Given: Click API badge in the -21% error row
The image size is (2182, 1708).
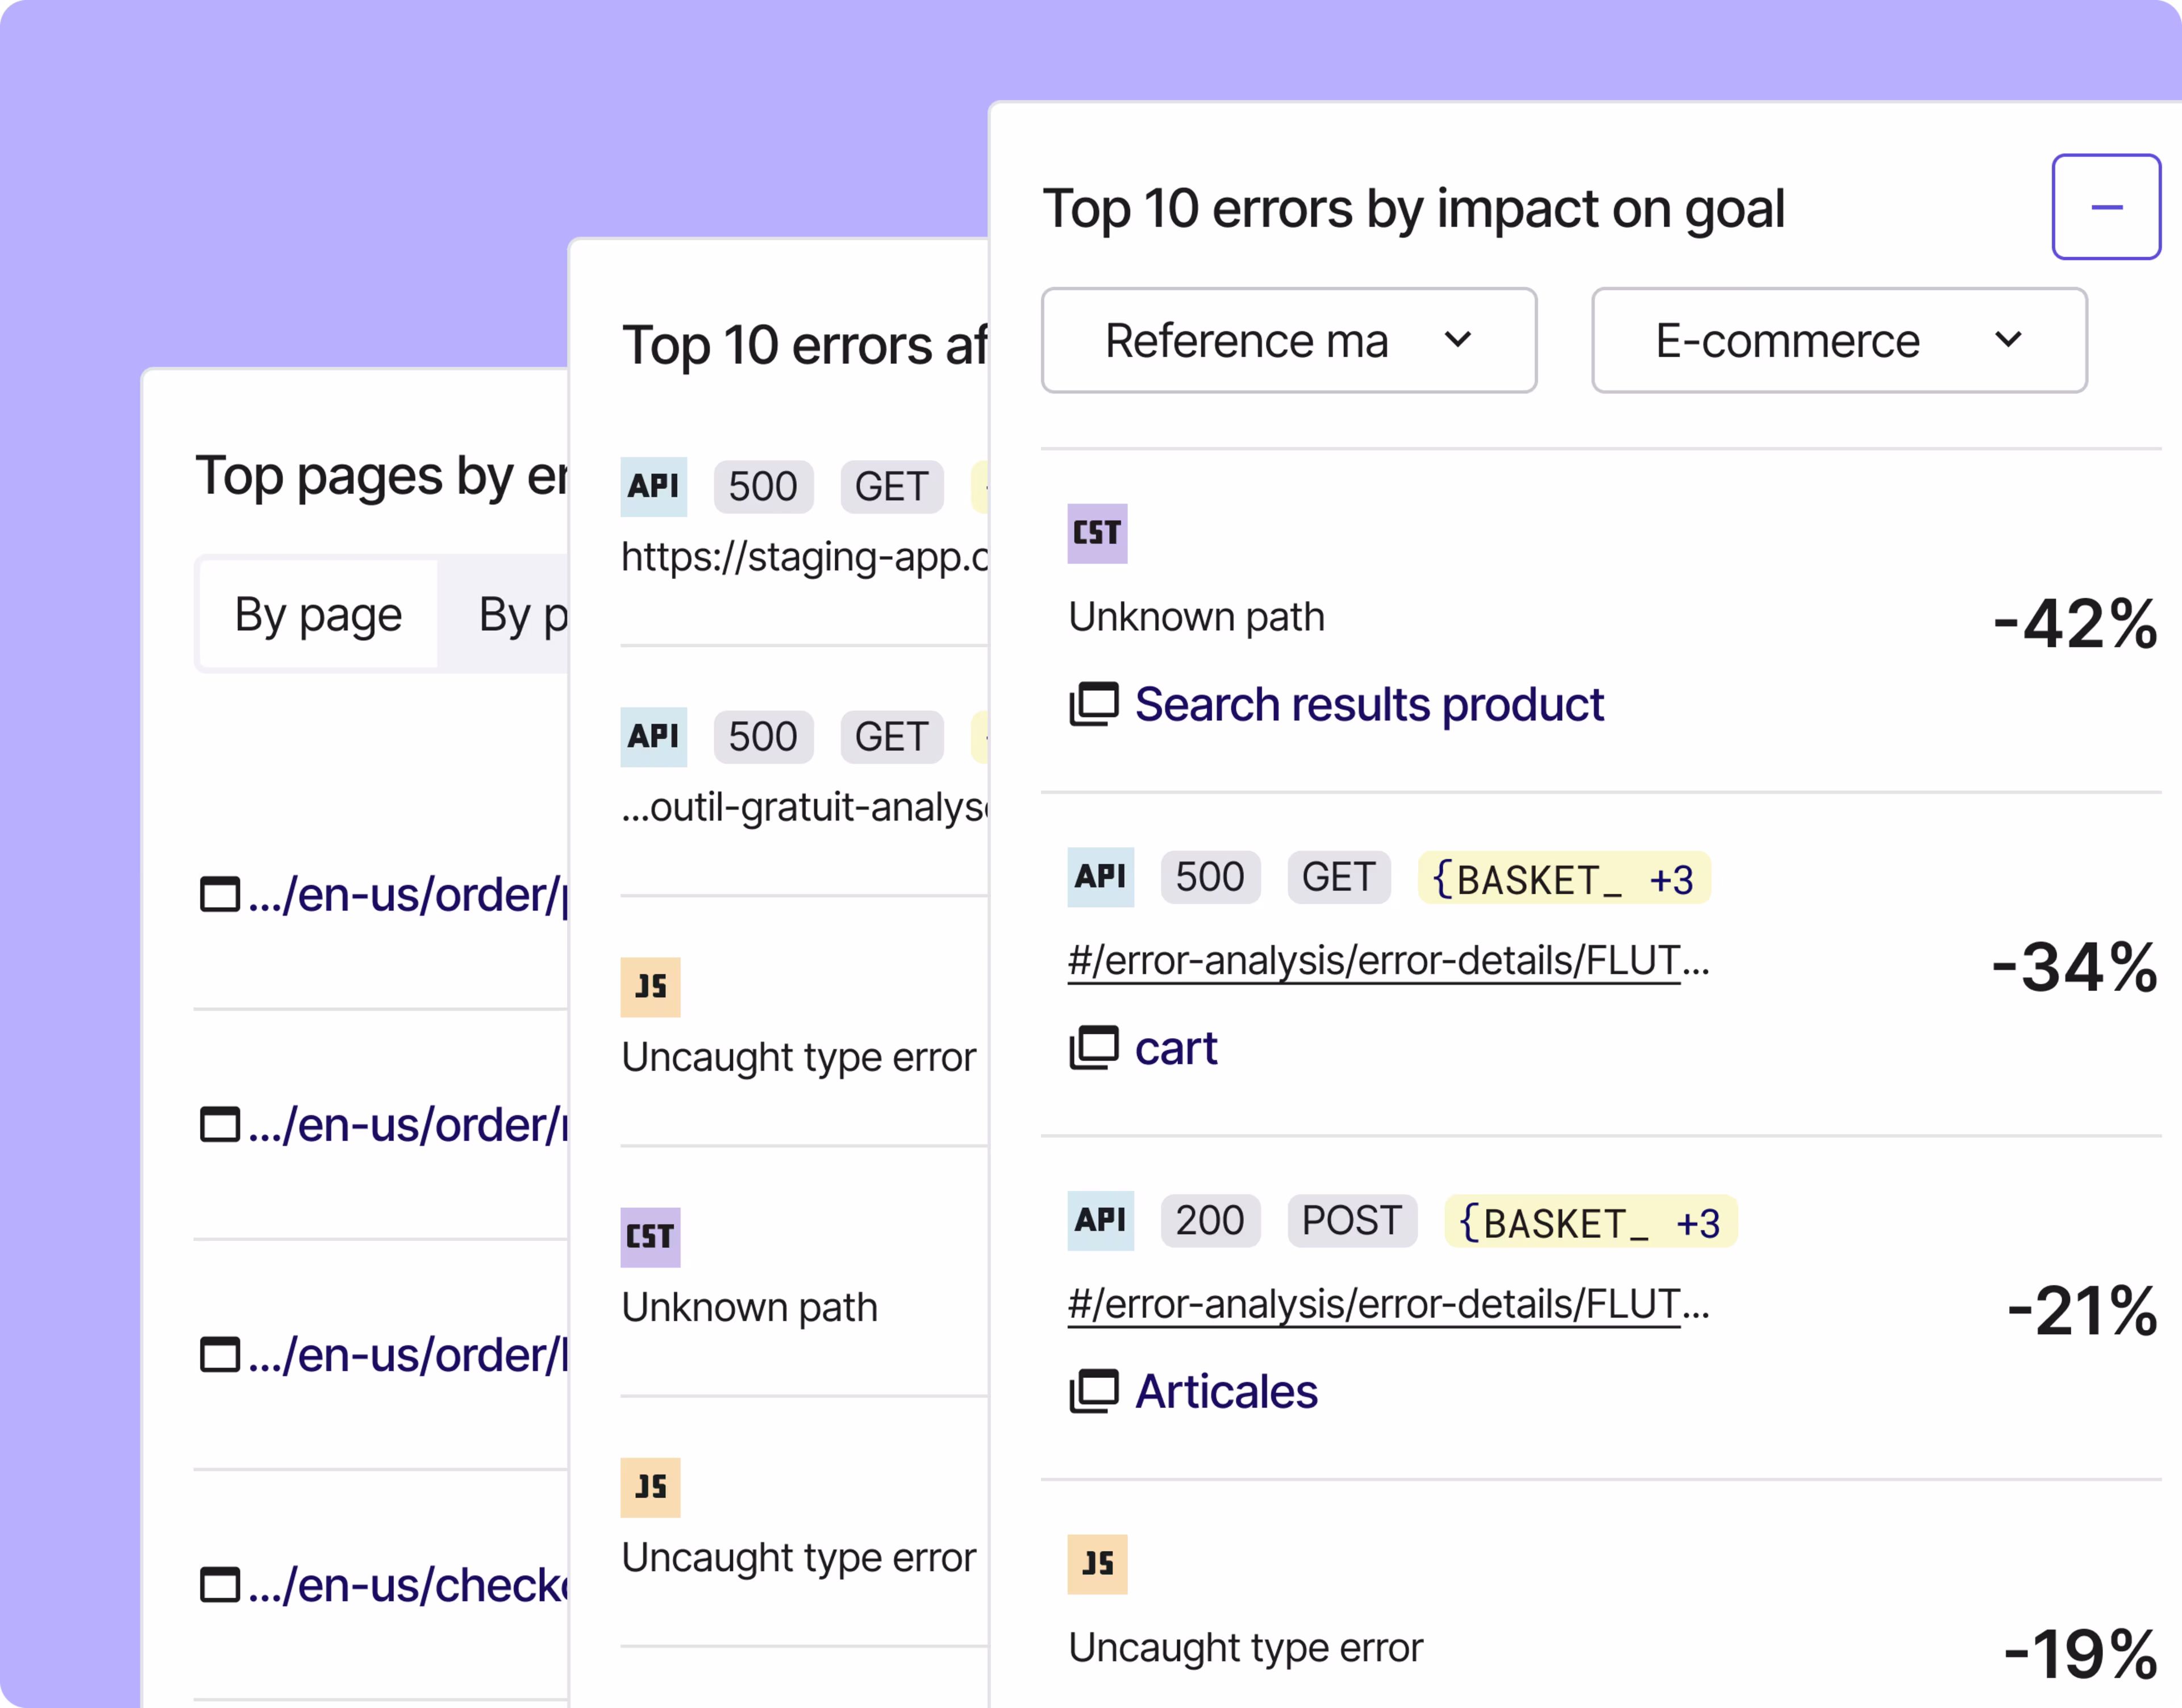Looking at the screenshot, I should (1100, 1220).
